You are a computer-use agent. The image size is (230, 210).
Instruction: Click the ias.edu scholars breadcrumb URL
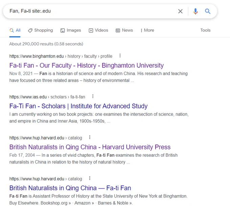click(47, 97)
